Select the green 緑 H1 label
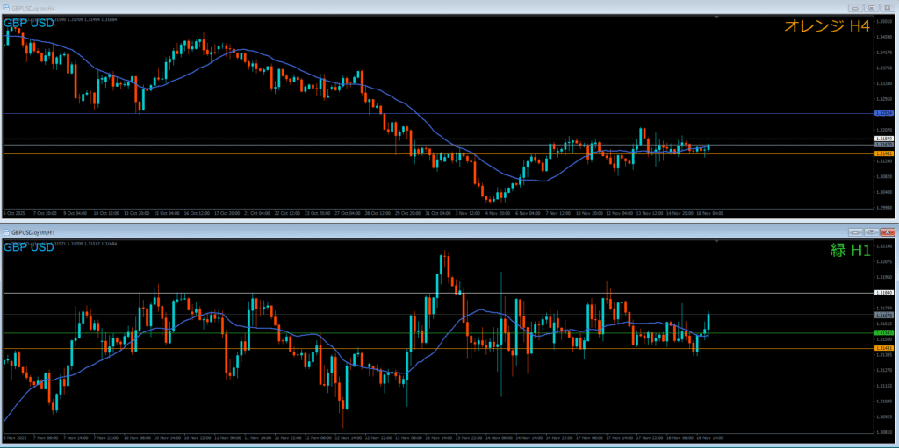The image size is (899, 448). (850, 250)
